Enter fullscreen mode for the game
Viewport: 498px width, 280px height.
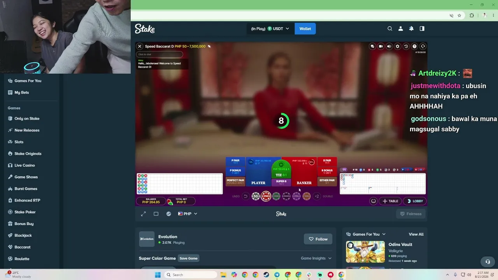click(x=143, y=214)
